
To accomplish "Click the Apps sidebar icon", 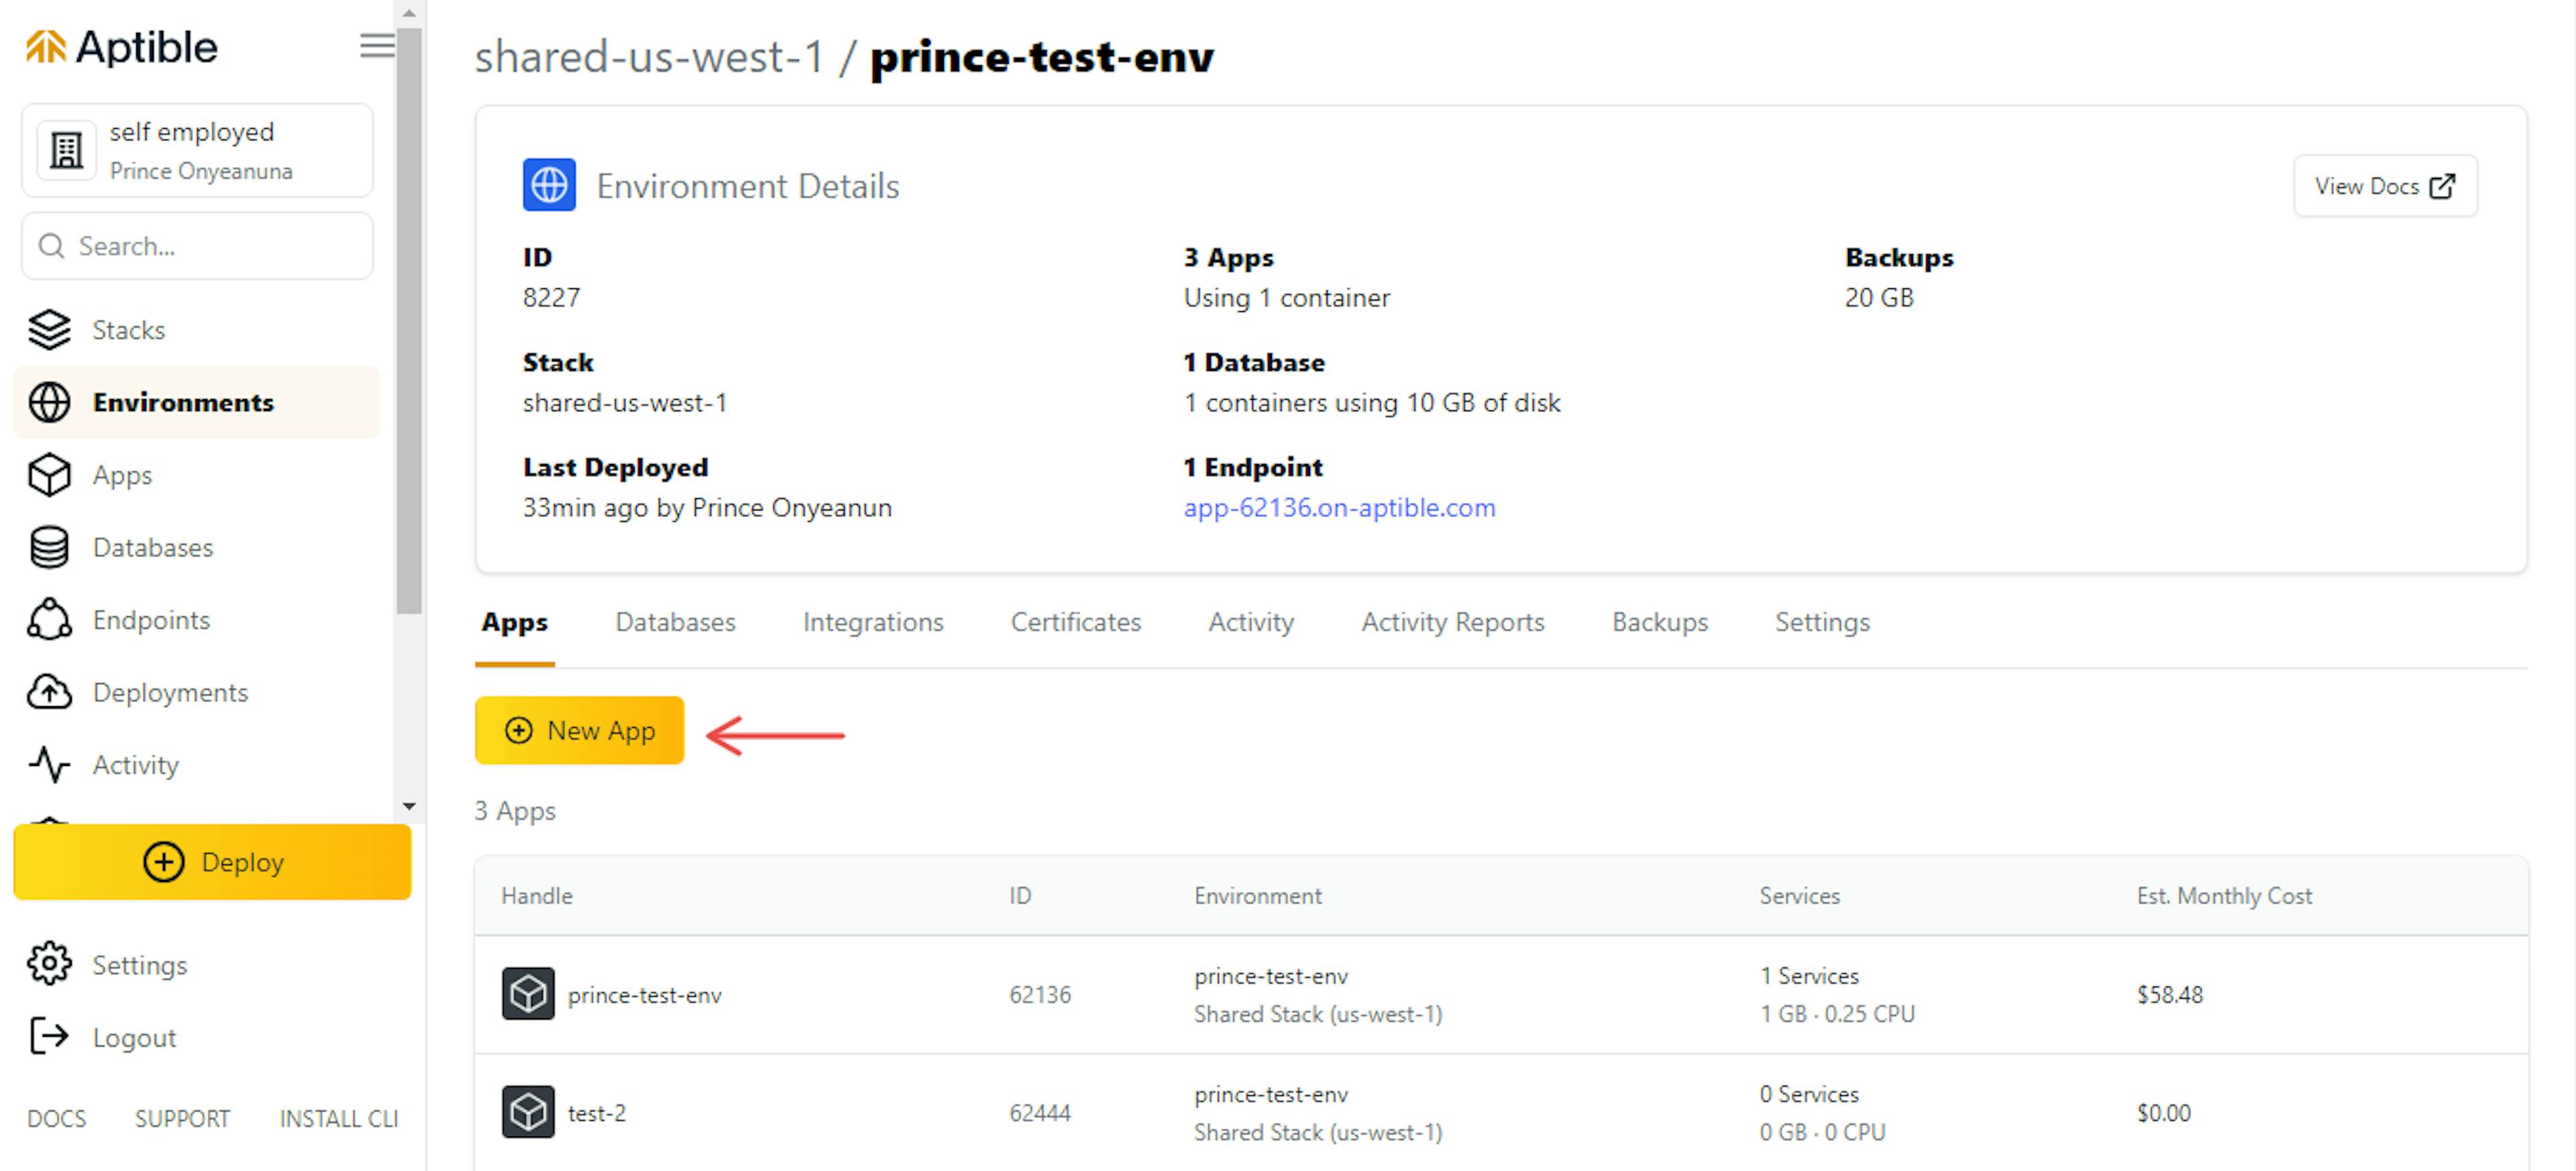I will (48, 475).
